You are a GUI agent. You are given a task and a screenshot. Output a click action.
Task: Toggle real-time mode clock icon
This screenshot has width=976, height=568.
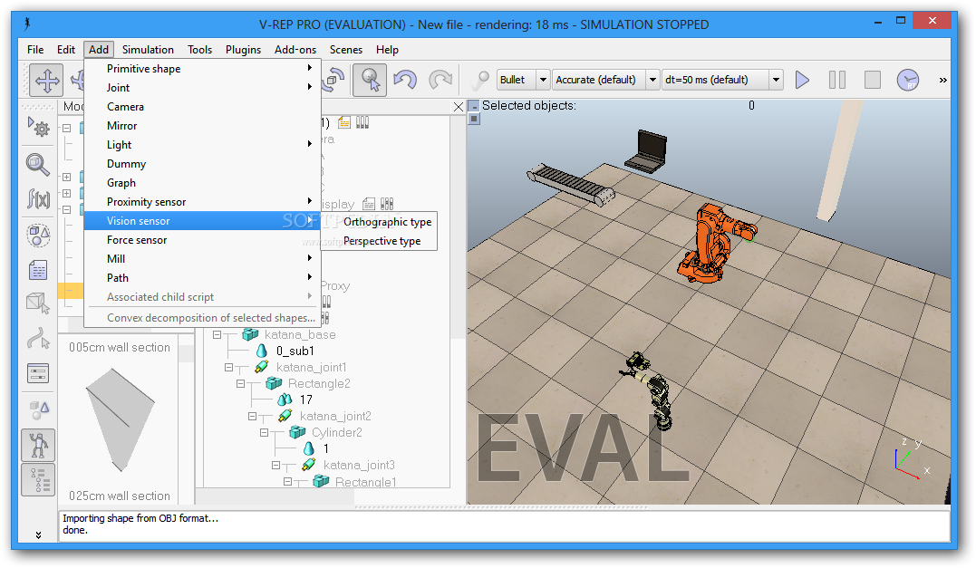point(908,80)
